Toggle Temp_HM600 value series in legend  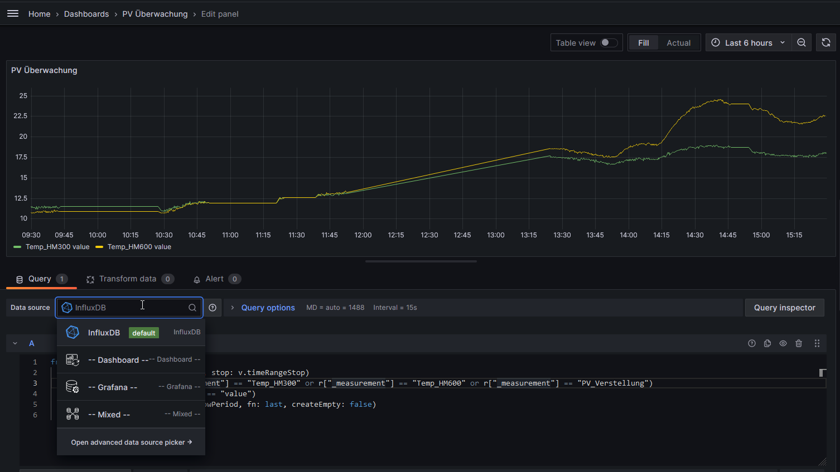(x=139, y=247)
